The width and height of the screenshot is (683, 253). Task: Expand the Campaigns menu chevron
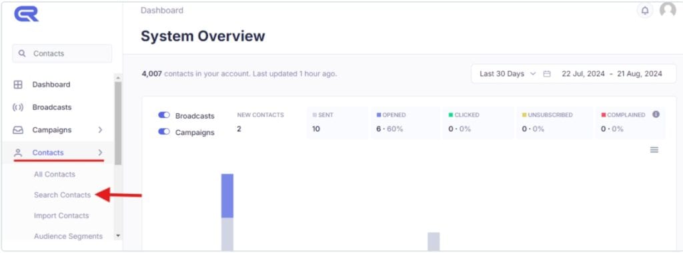click(x=100, y=130)
